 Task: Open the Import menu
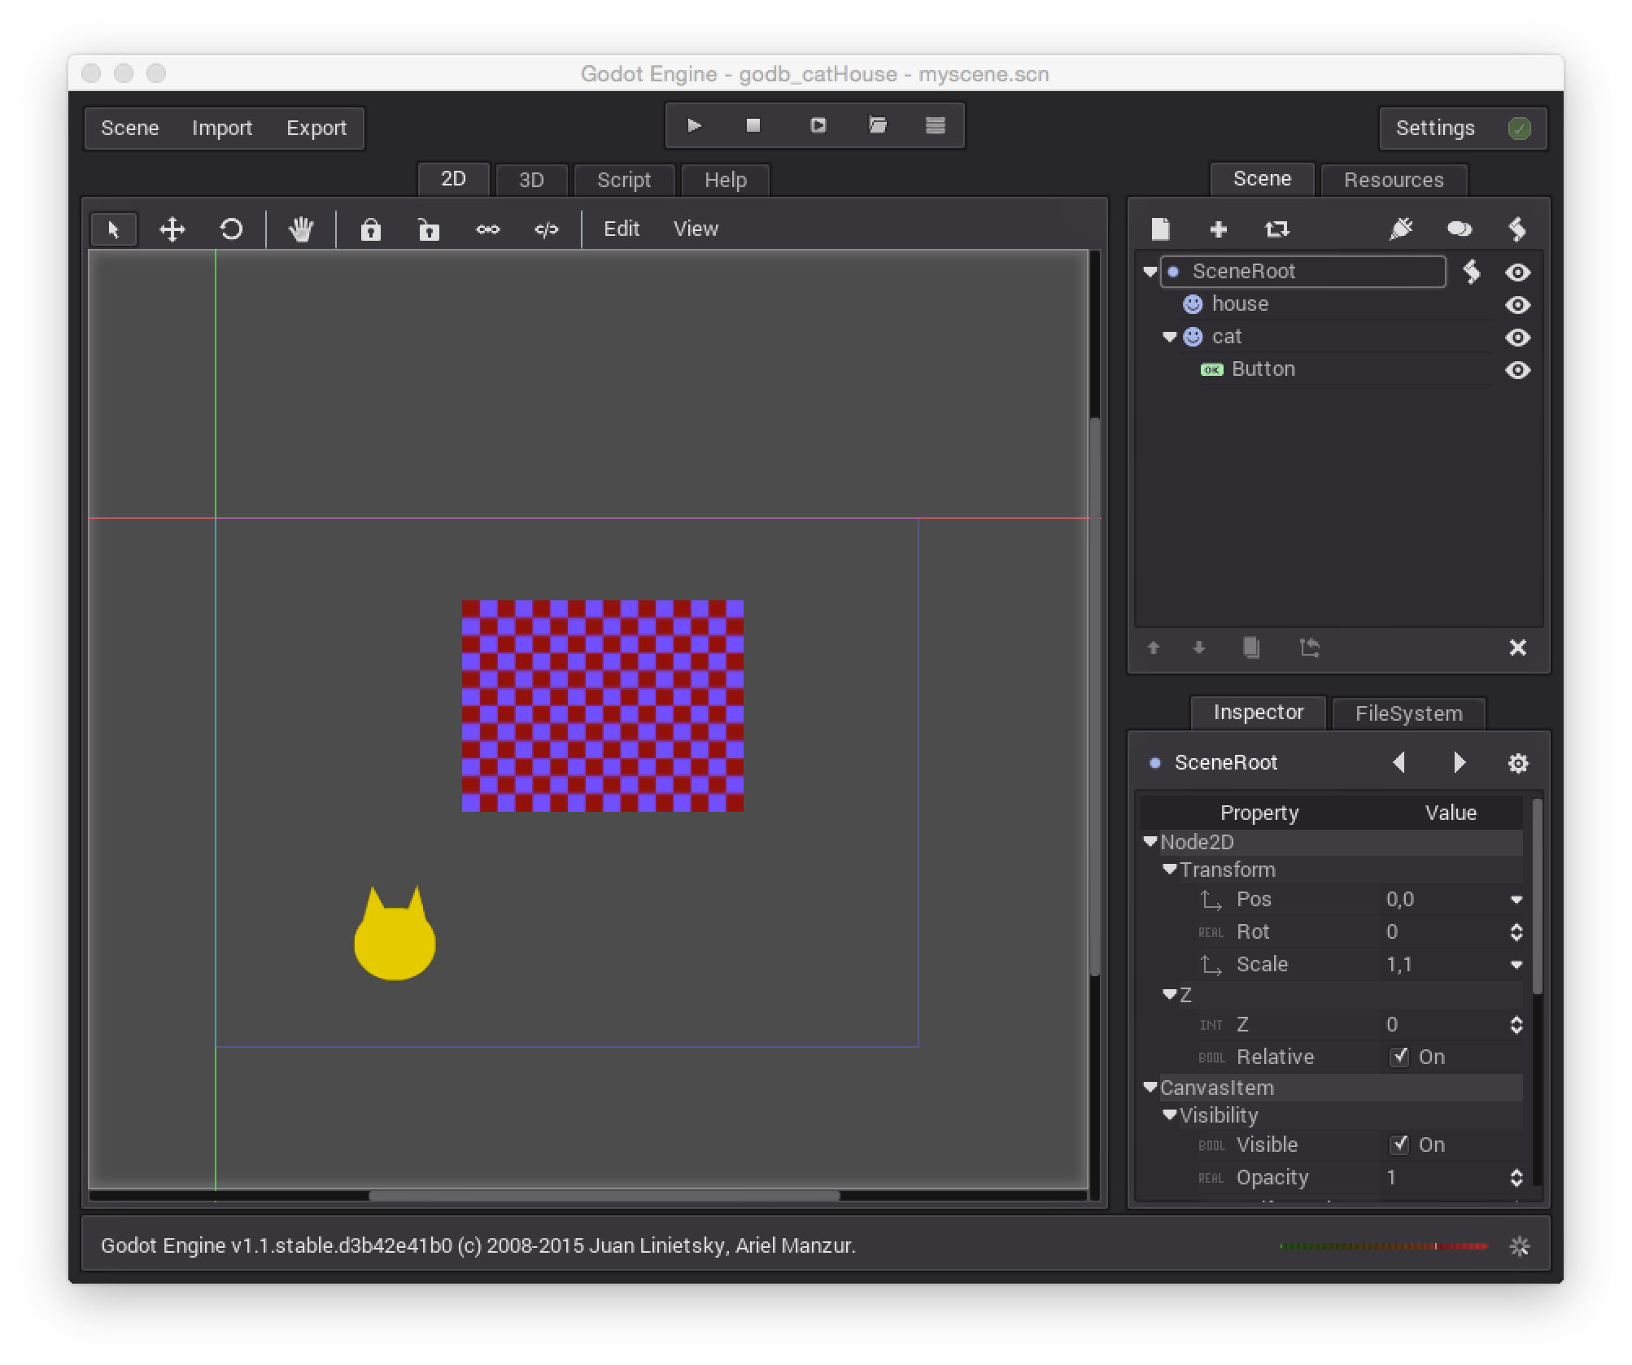point(222,128)
